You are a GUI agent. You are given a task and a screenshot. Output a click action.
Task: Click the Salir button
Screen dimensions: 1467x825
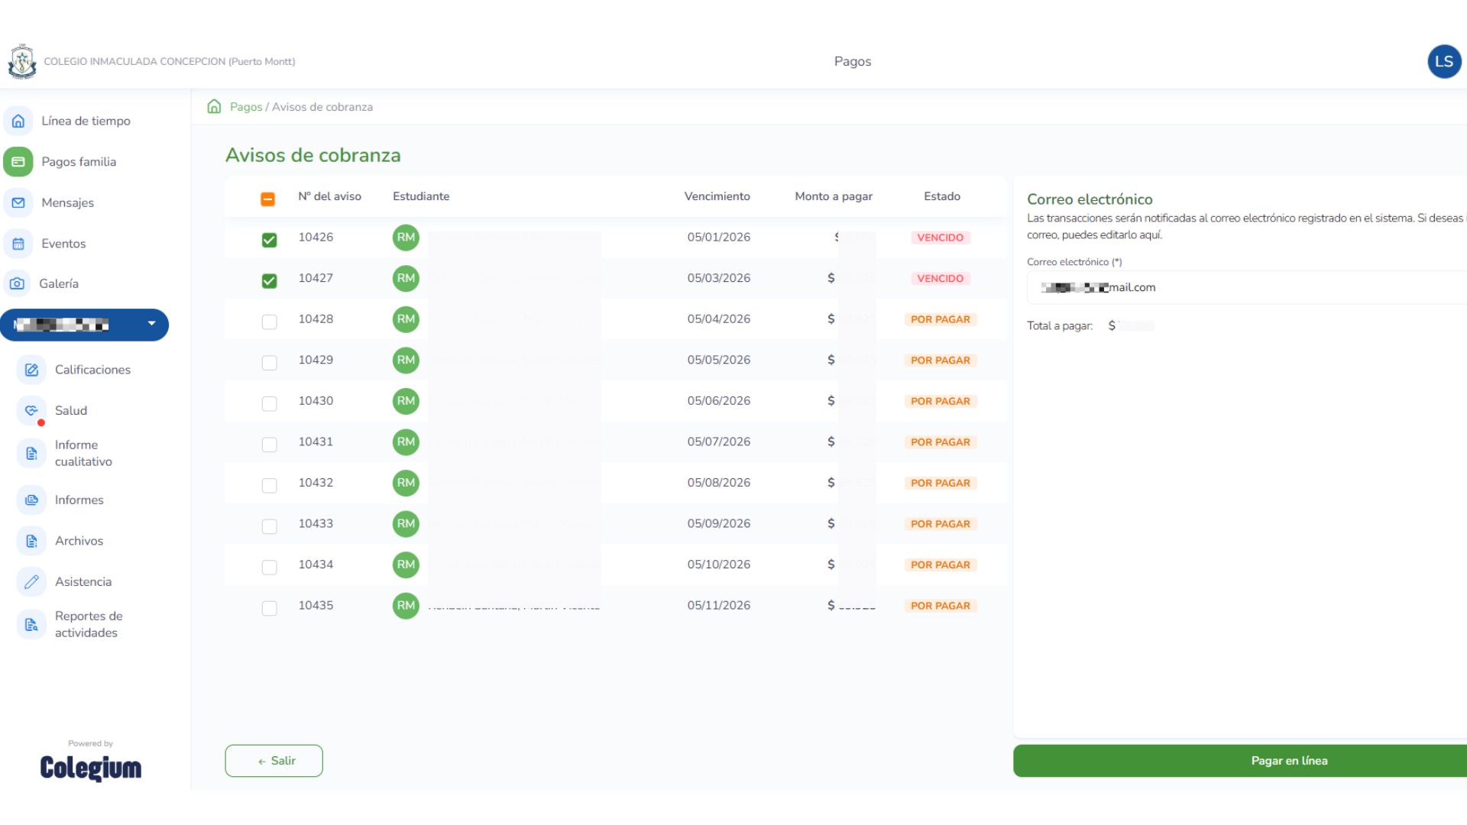[274, 761]
